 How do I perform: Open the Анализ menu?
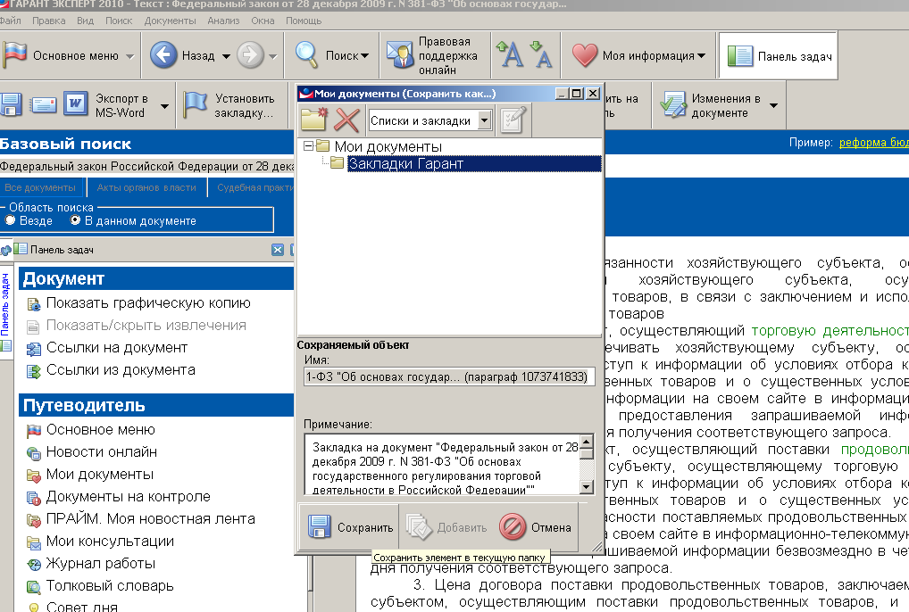pyautogui.click(x=223, y=21)
